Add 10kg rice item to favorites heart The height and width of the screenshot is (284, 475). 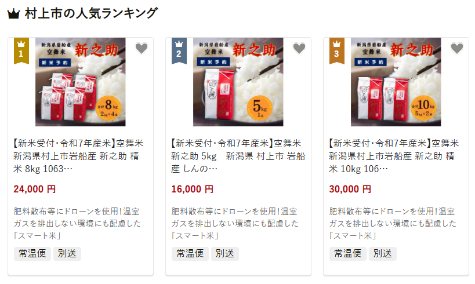click(457, 49)
